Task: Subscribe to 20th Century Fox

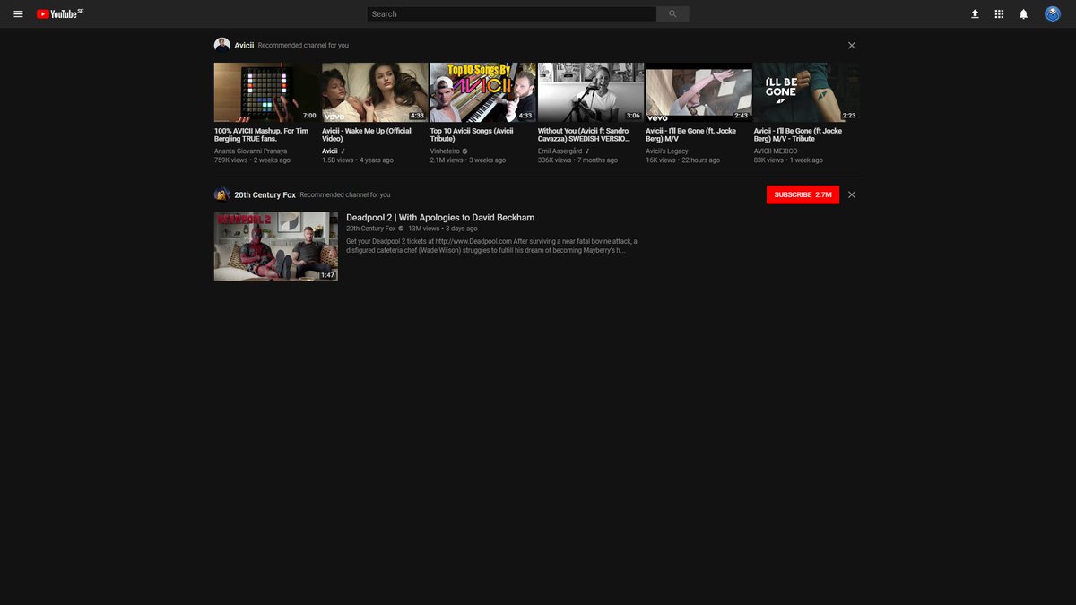Action: (803, 194)
